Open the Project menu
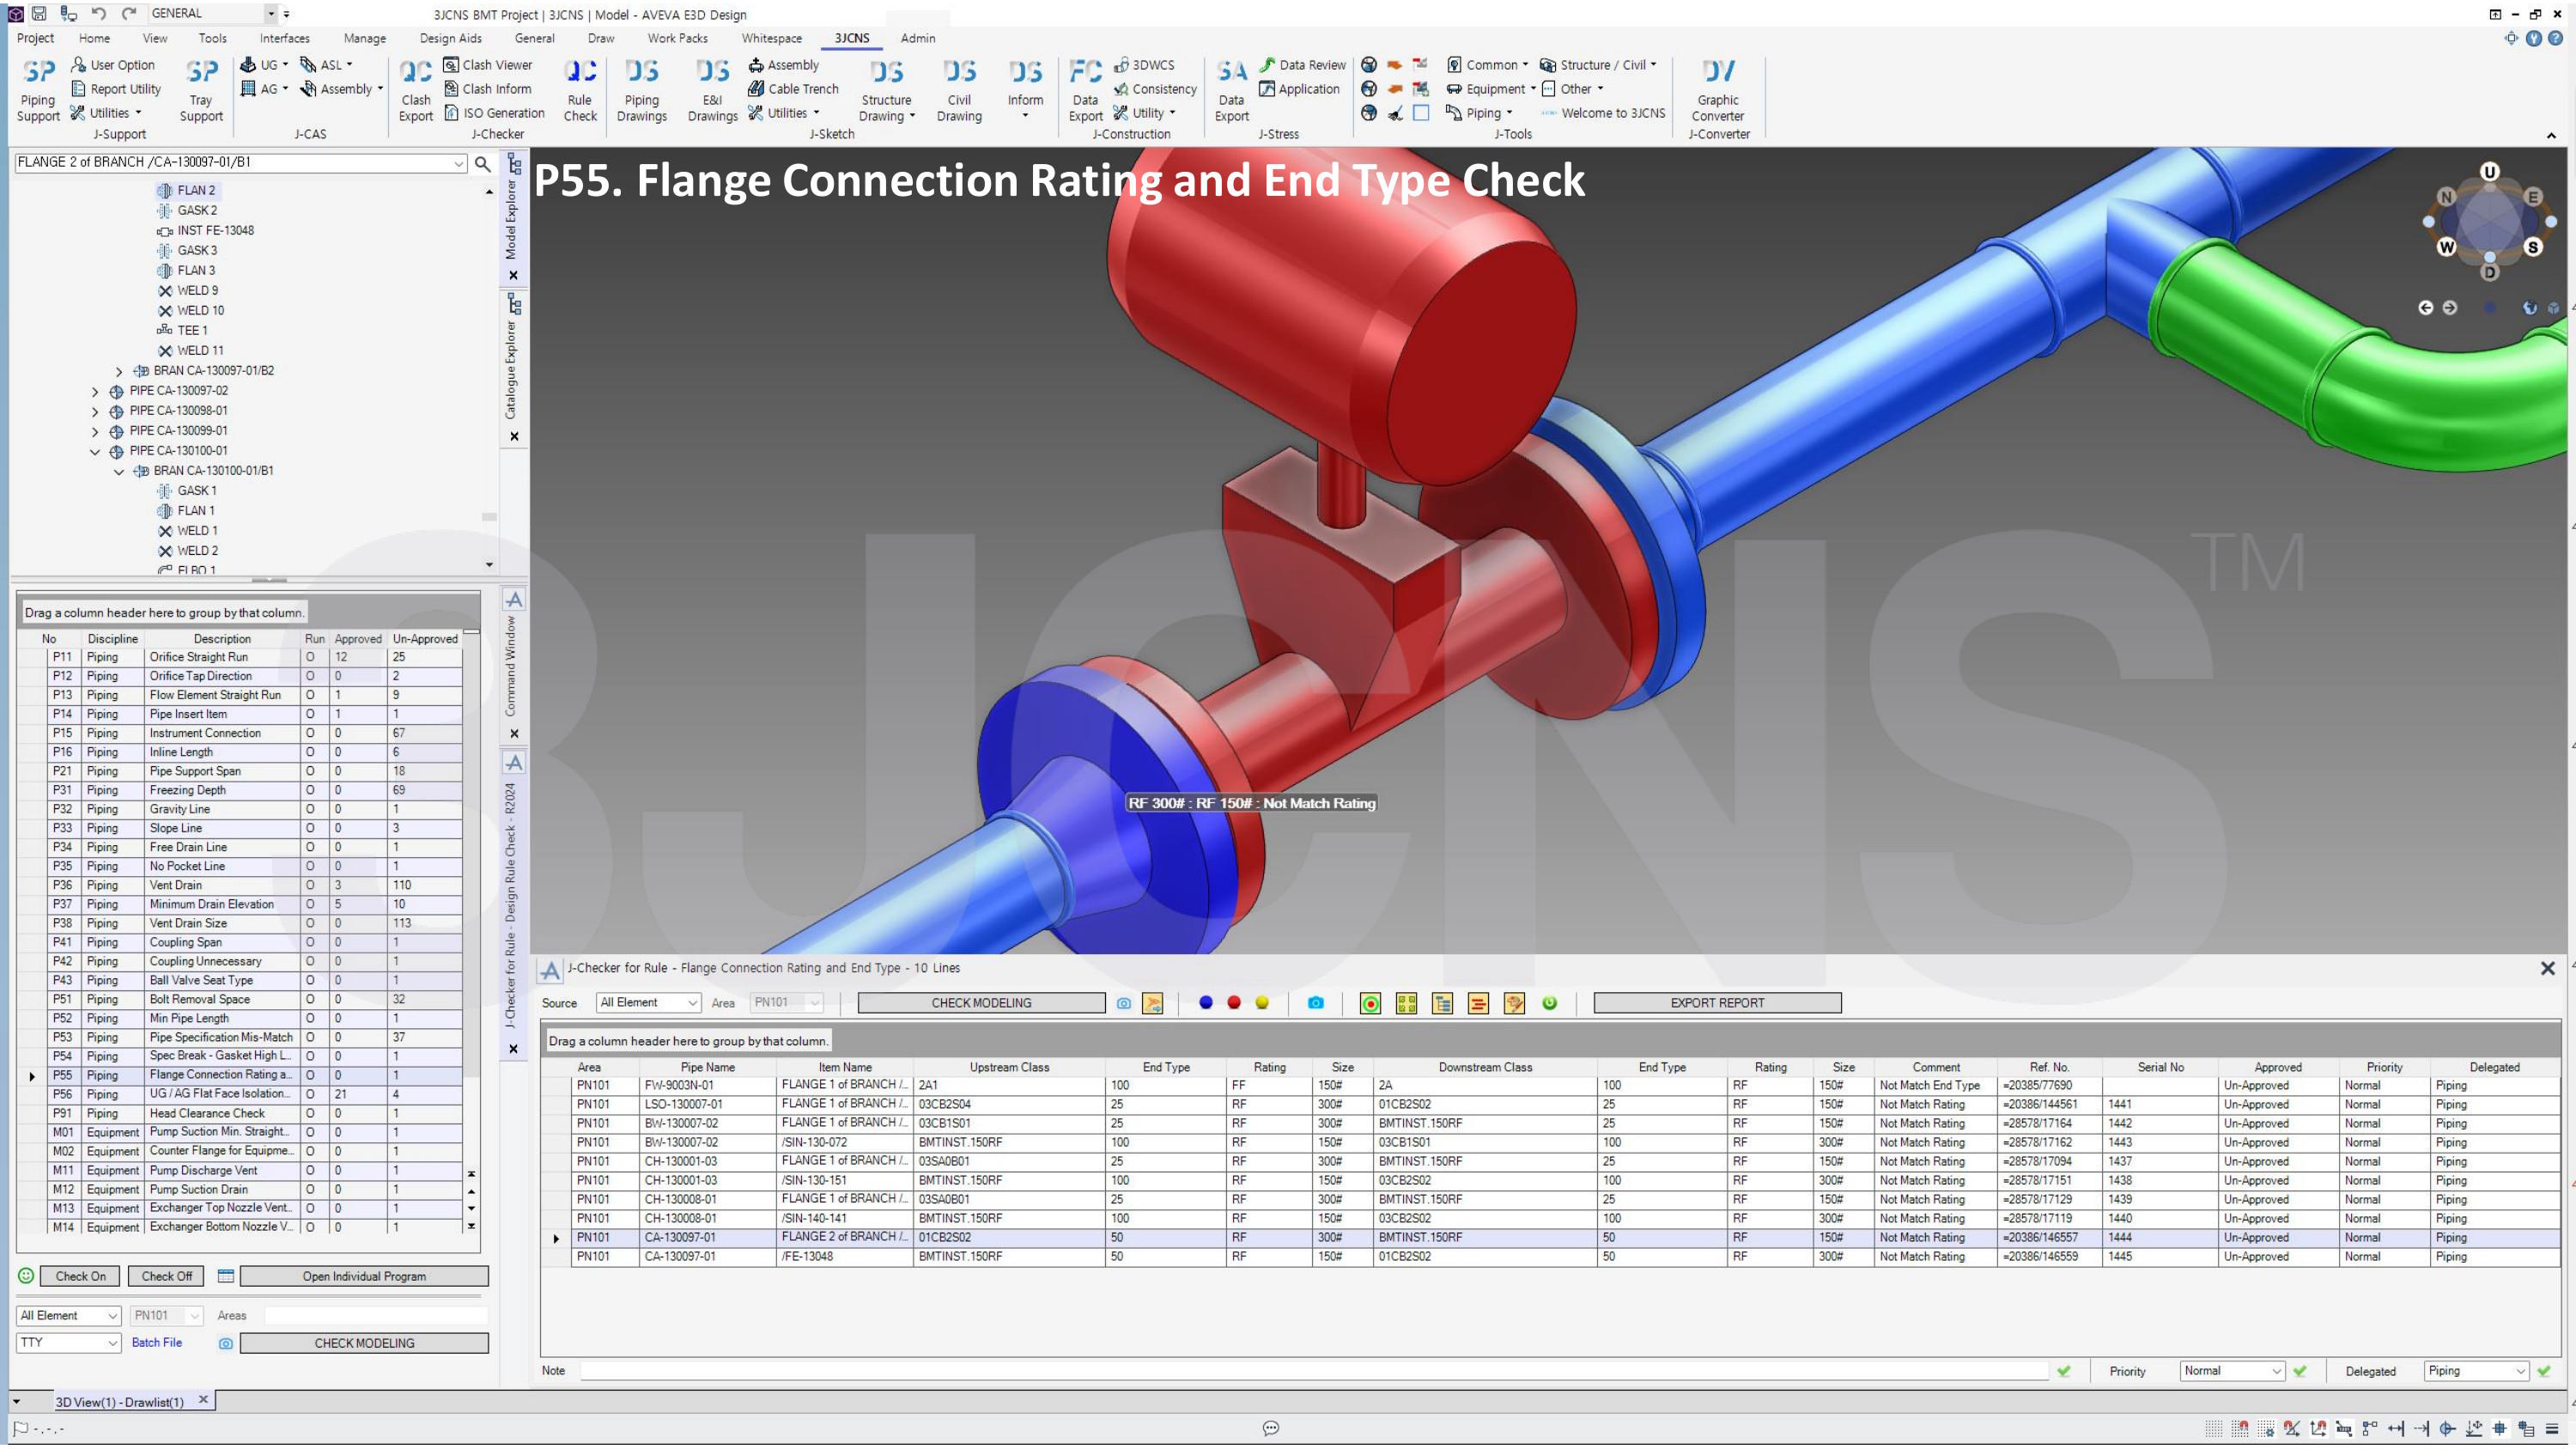This screenshot has width=2576, height=1449. point(36,38)
